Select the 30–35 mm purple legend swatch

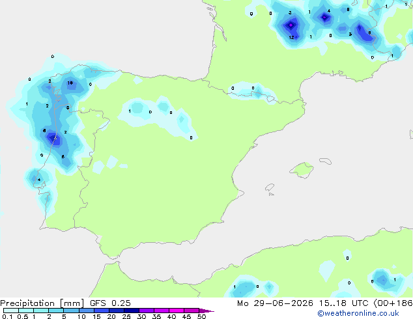pos(147,311)
